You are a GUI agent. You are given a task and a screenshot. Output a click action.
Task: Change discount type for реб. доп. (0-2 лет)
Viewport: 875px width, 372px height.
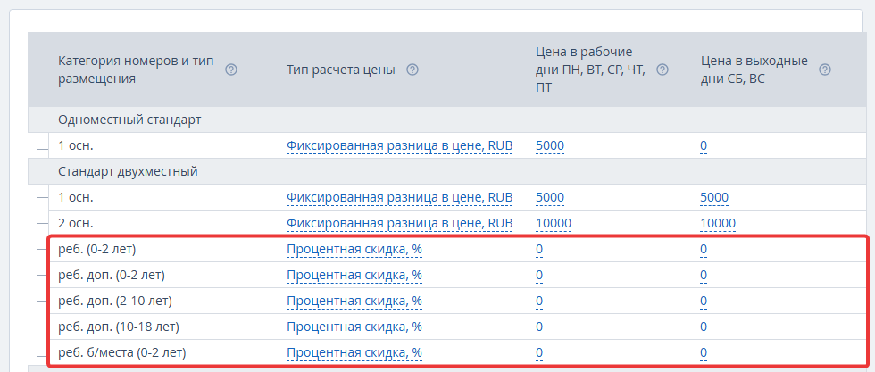(354, 275)
